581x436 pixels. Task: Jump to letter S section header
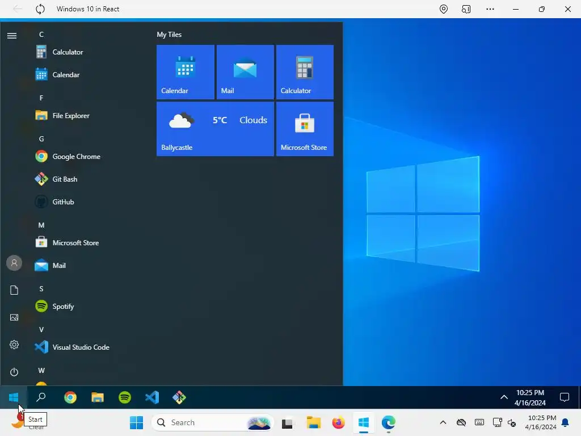[41, 289]
